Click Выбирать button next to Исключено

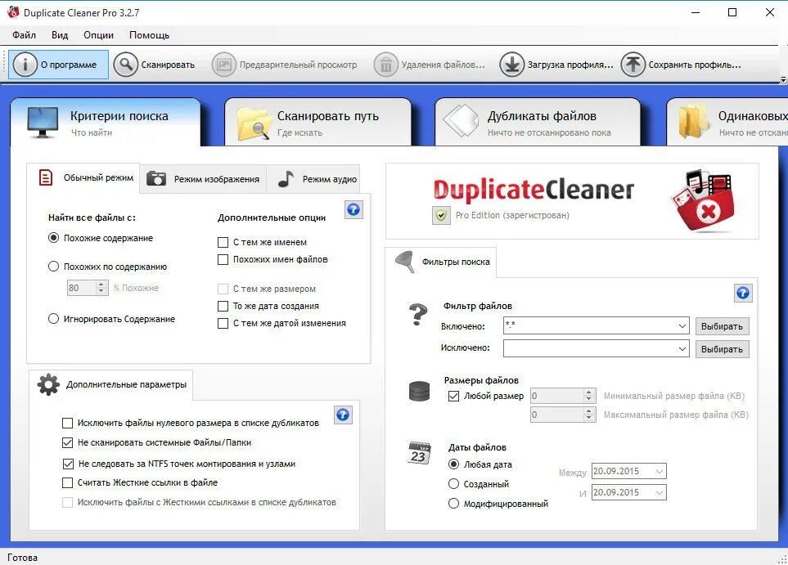pyautogui.click(x=723, y=349)
